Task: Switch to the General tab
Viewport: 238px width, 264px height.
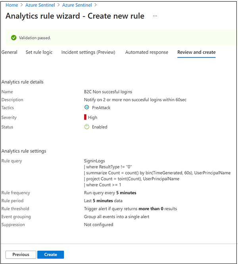Action: click(x=10, y=52)
